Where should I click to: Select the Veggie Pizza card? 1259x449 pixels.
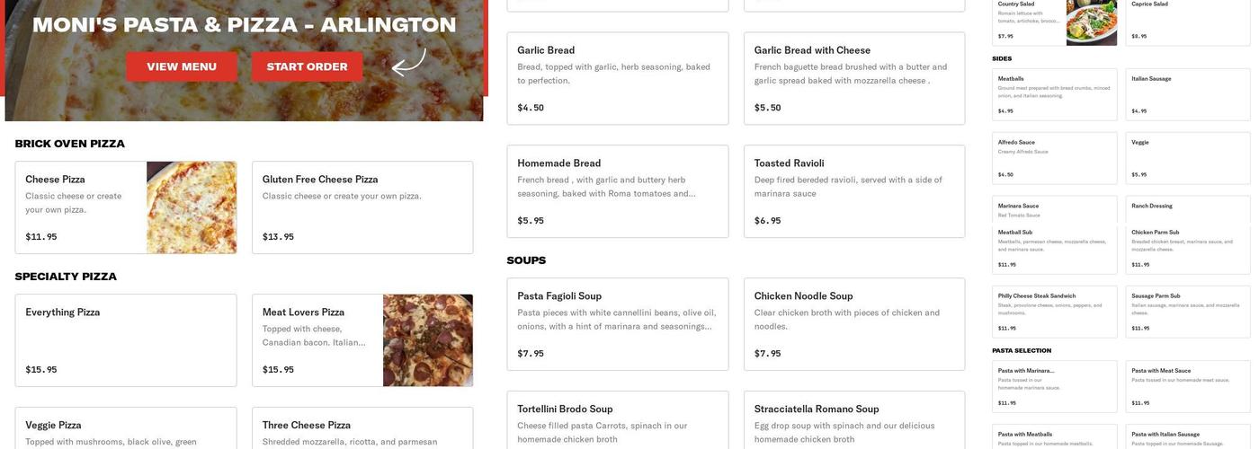[x=126, y=429]
